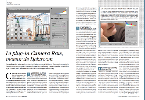Toggle before/after preview icon in building screenshot
The image size is (145, 100).
(45, 44)
